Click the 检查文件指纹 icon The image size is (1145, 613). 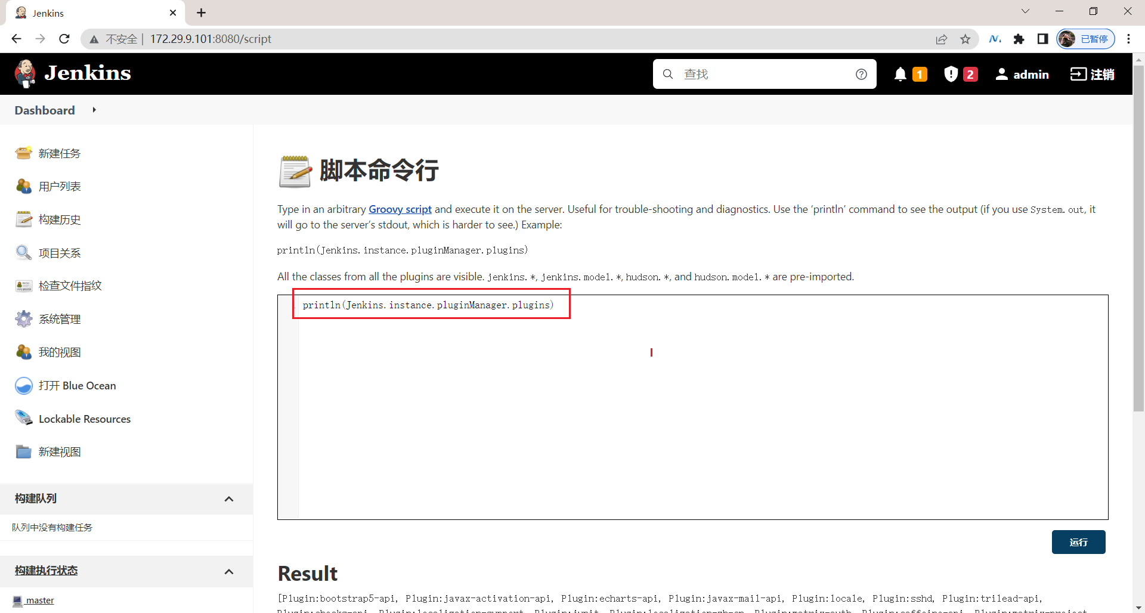[24, 286]
